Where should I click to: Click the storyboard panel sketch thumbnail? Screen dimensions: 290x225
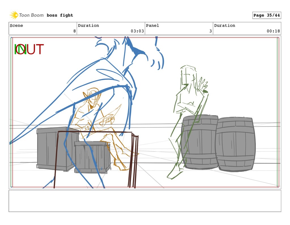tap(145, 112)
